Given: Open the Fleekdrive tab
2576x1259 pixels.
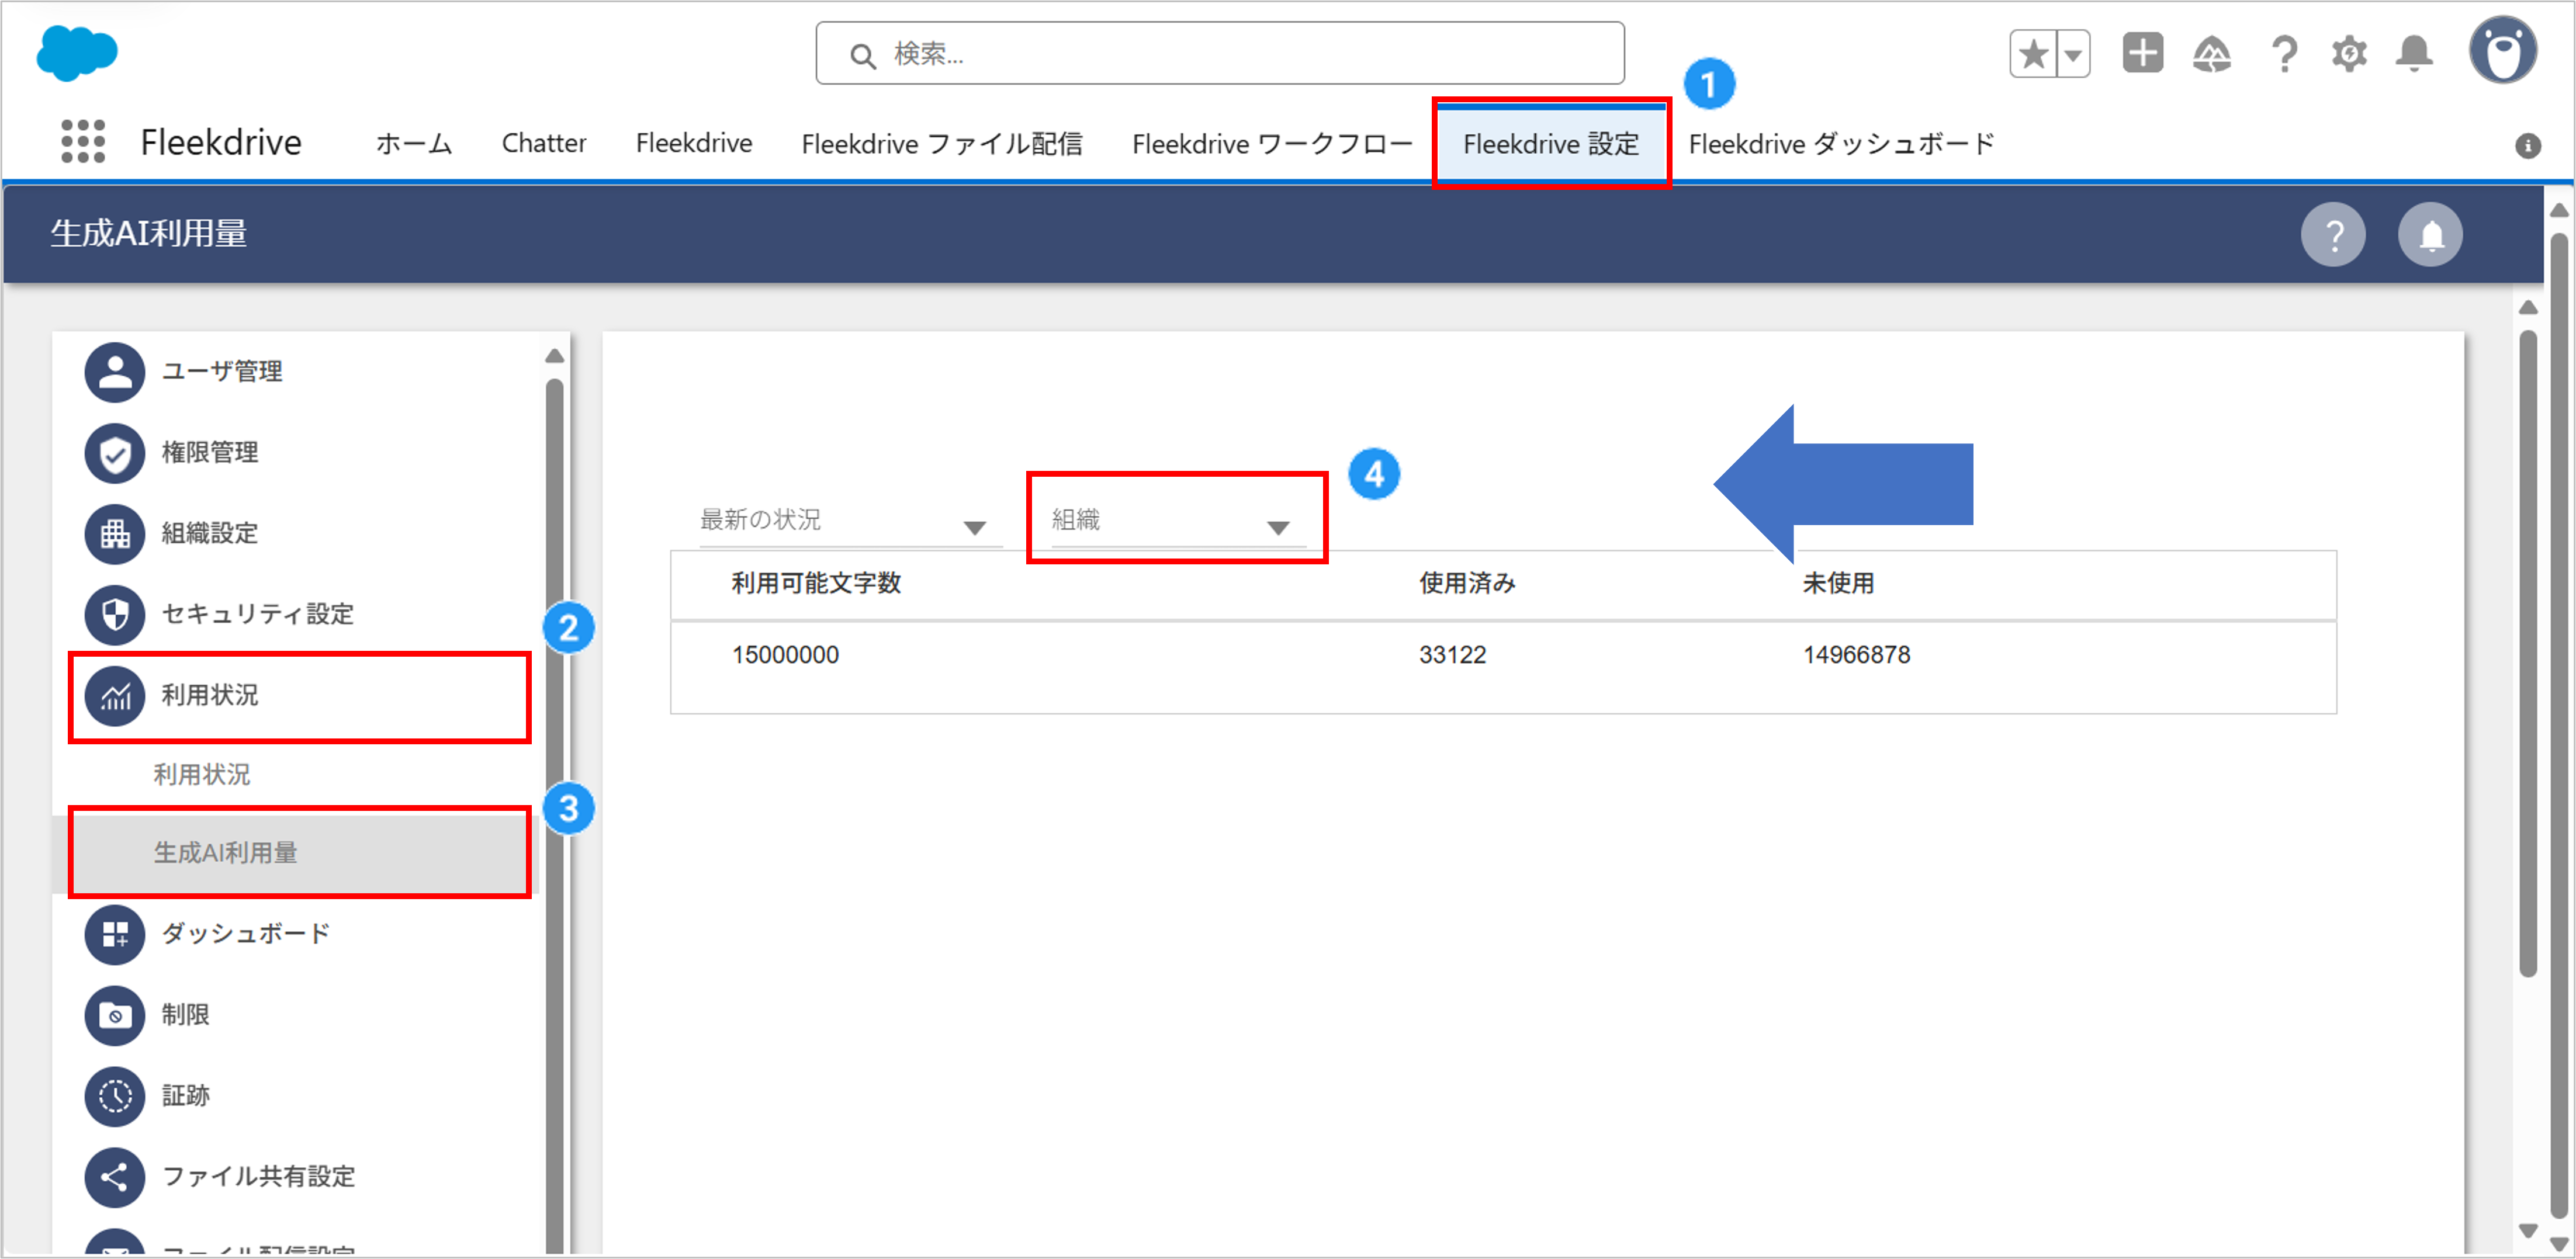Looking at the screenshot, I should 694,144.
